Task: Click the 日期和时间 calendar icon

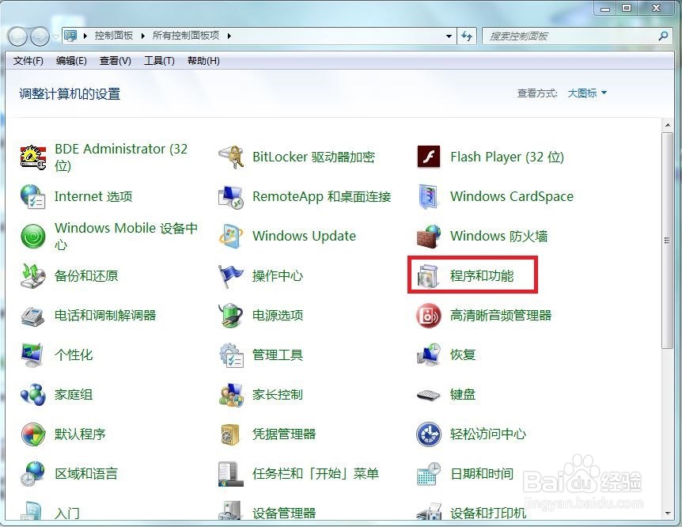Action: tap(429, 474)
